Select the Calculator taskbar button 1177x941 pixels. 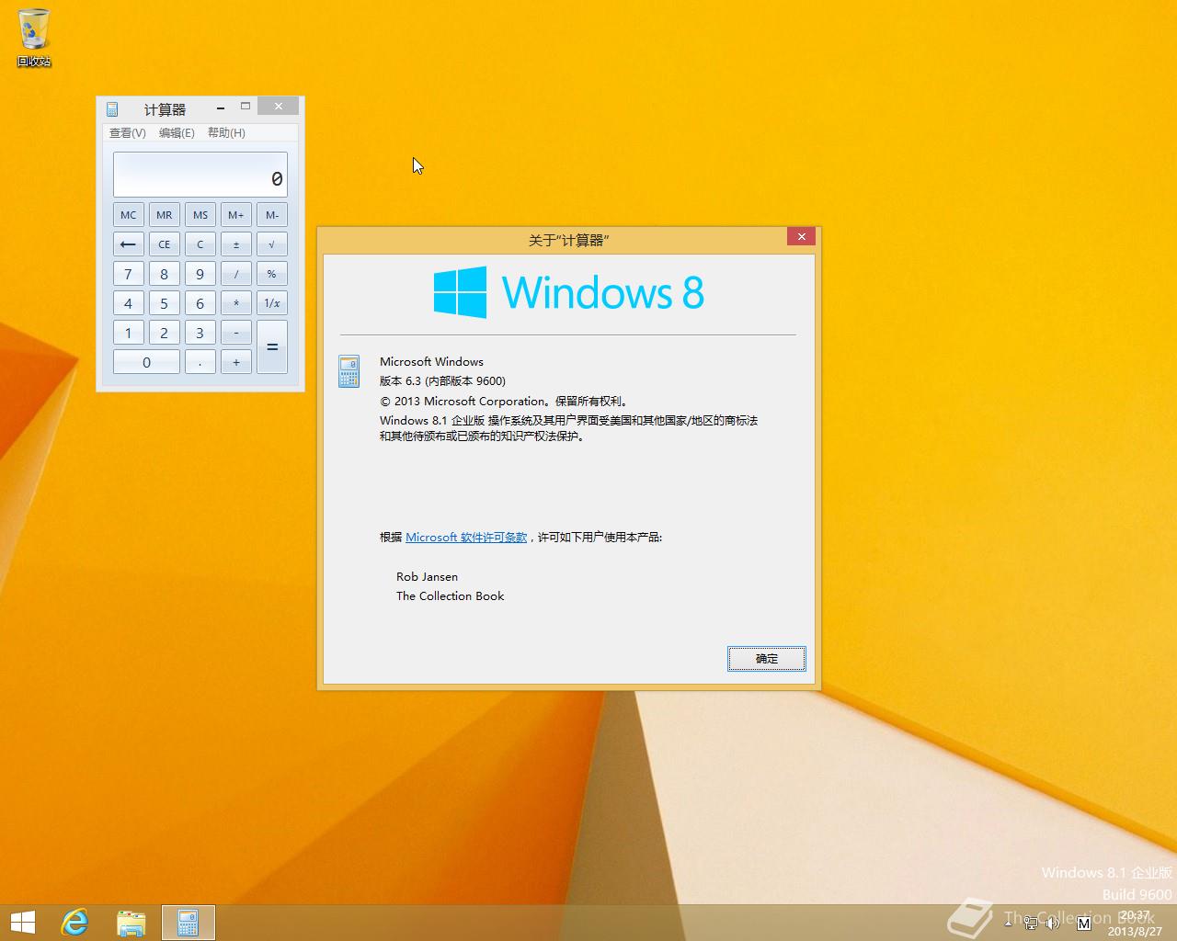click(x=189, y=923)
